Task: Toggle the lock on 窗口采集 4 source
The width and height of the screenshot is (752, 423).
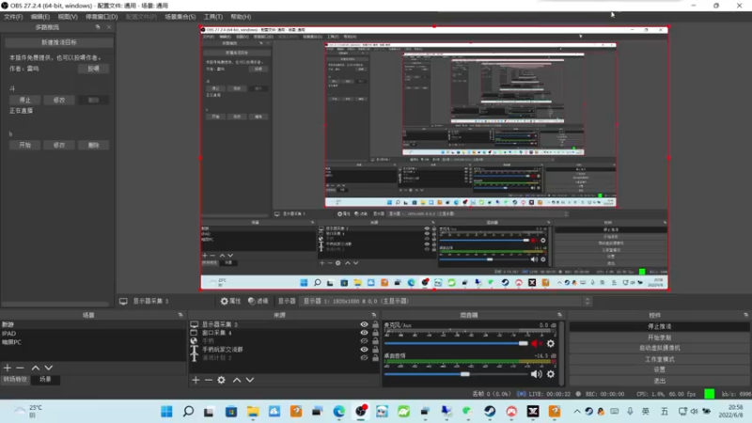Action: pos(375,333)
